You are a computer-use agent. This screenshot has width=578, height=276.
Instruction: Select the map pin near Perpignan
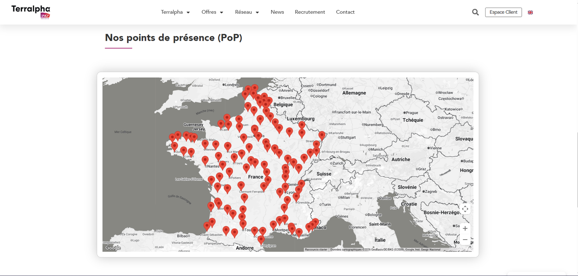261,240
